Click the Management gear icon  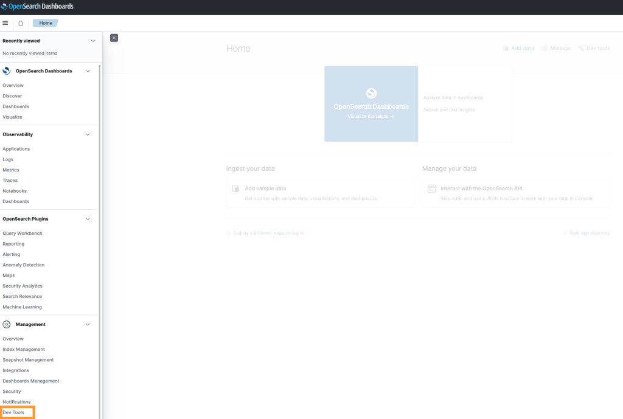click(6, 325)
